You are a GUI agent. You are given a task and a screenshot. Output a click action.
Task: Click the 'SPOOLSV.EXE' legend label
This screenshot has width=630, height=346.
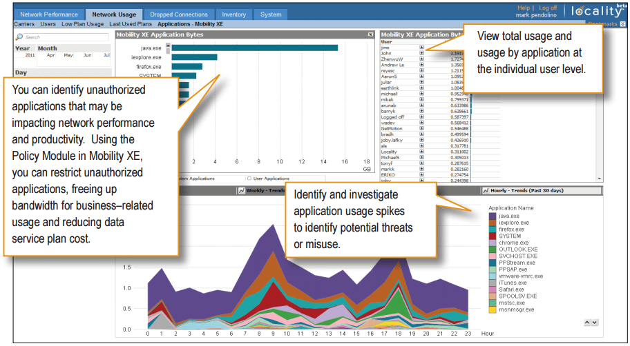click(x=518, y=296)
